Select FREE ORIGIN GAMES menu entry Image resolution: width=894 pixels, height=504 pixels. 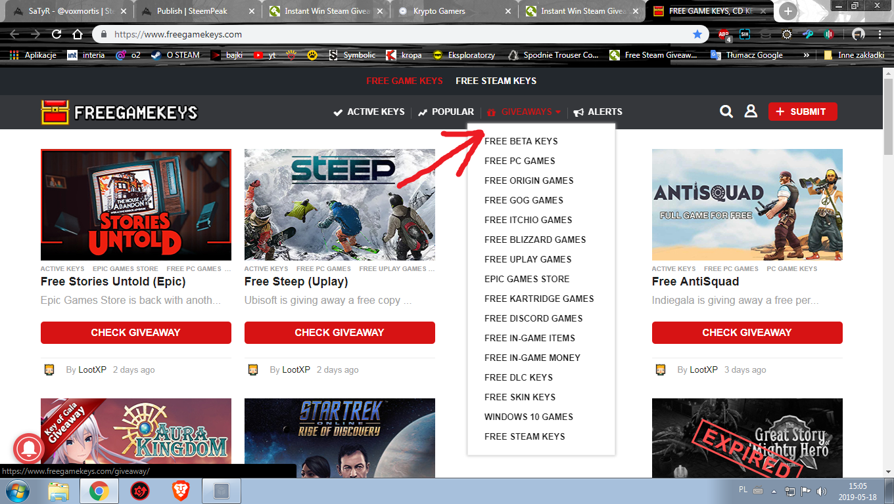pos(529,180)
